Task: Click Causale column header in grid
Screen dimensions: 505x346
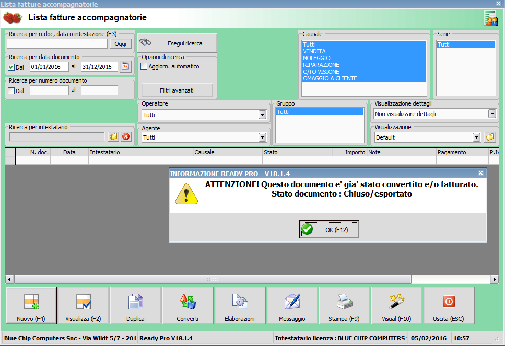Action: [x=228, y=152]
